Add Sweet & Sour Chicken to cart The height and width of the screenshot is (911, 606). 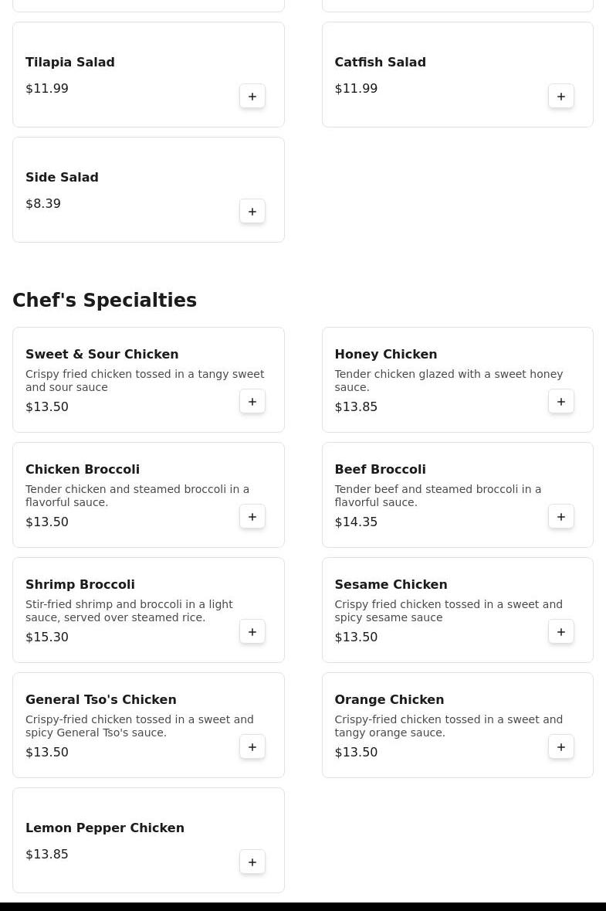coord(252,402)
